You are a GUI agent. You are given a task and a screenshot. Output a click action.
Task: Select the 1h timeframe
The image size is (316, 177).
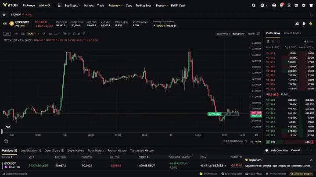(38, 34)
